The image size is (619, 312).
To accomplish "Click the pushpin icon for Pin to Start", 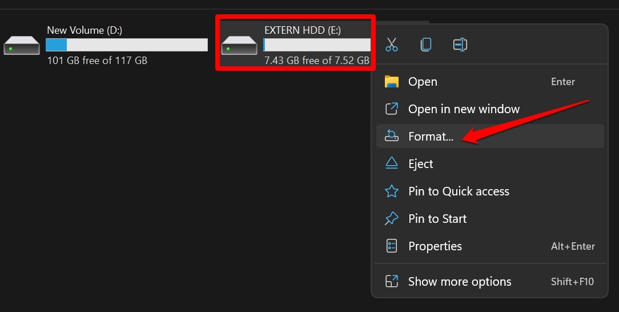I will pos(392,218).
